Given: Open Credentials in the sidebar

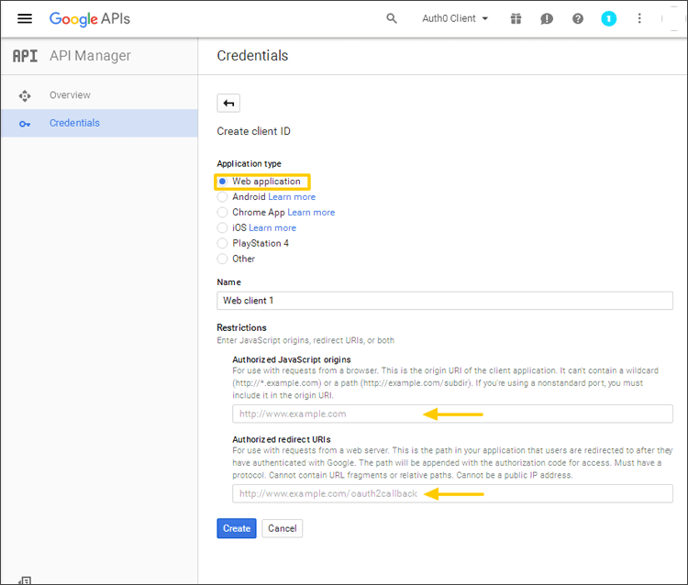Looking at the screenshot, I should 74,123.
